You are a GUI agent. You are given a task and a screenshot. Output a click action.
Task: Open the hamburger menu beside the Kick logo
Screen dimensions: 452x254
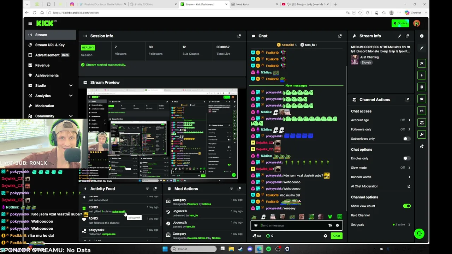[30, 23]
